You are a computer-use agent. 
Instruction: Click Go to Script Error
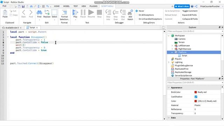coord(173,11)
